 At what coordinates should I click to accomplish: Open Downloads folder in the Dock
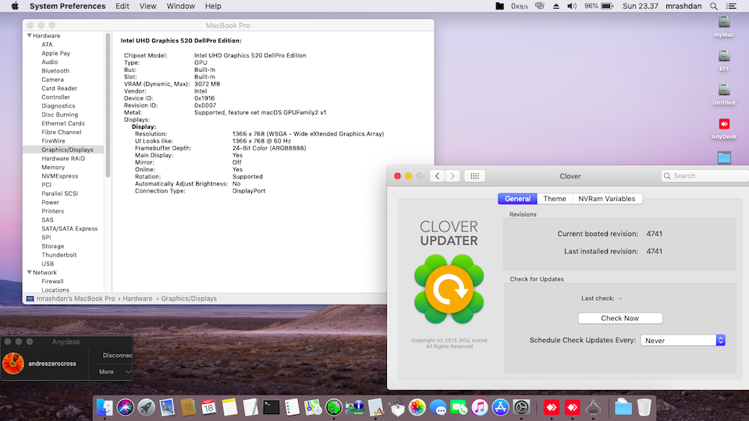point(623,407)
